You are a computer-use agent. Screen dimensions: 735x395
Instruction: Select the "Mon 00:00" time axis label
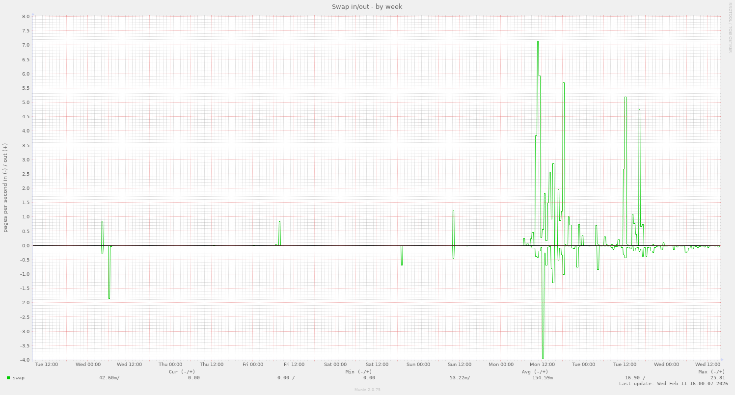coord(501,365)
